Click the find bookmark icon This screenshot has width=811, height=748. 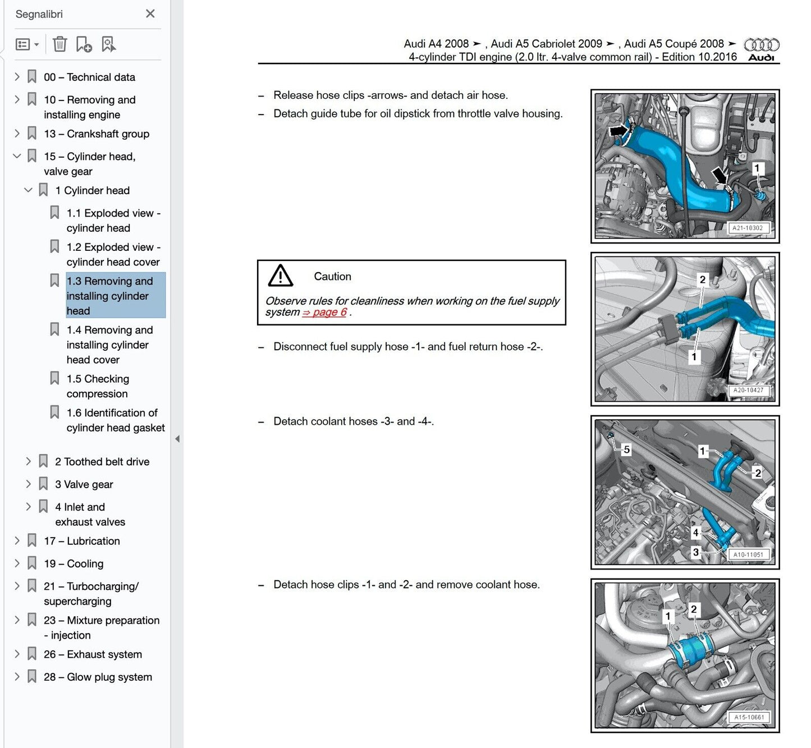[108, 44]
